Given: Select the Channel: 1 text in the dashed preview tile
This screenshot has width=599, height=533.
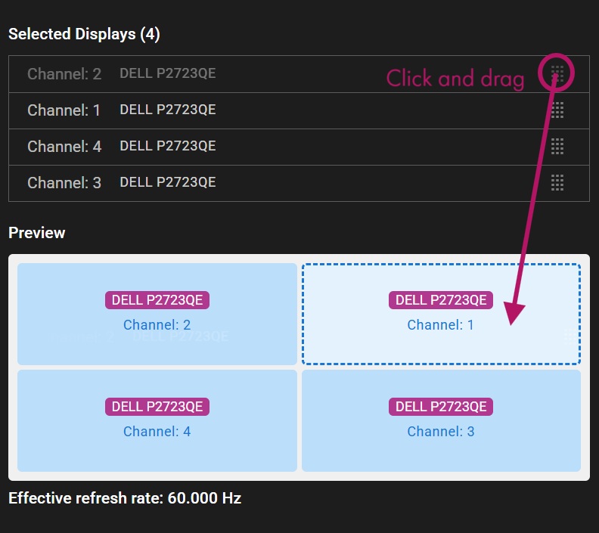Looking at the screenshot, I should [x=441, y=325].
